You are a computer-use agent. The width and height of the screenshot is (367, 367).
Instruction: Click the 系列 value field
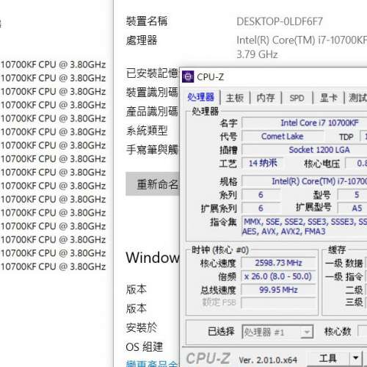tap(261, 195)
